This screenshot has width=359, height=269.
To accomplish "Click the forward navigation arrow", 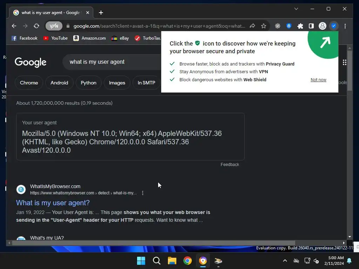I will click(x=25, y=26).
